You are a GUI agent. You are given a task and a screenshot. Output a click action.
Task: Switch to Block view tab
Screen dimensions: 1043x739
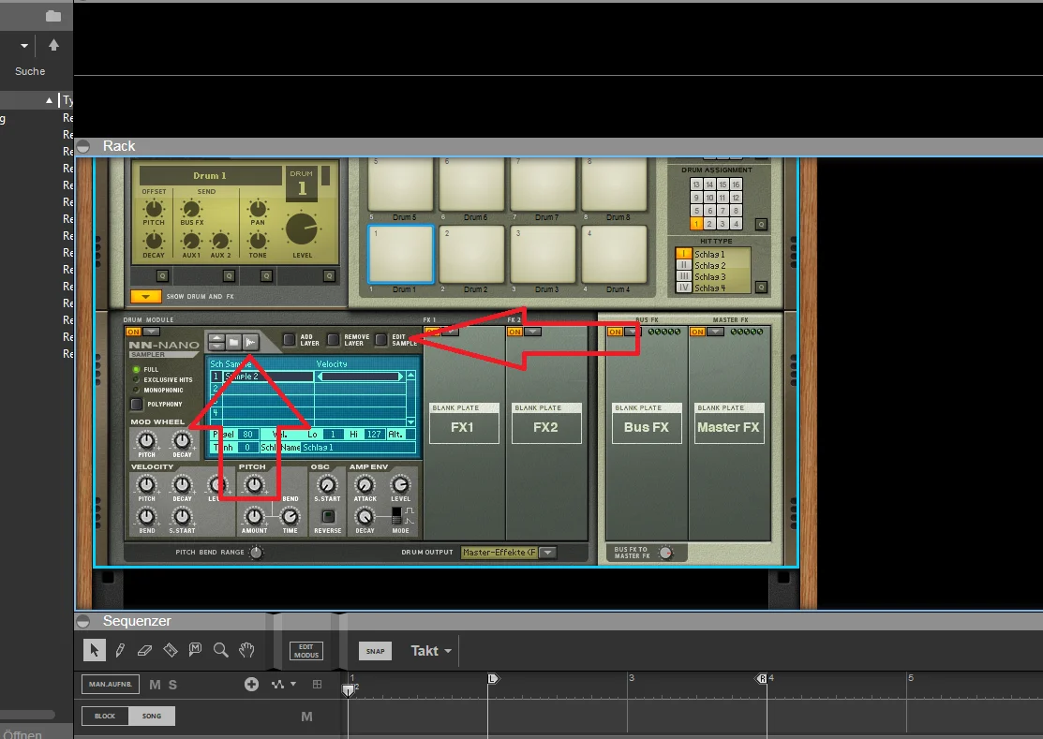[x=105, y=716]
